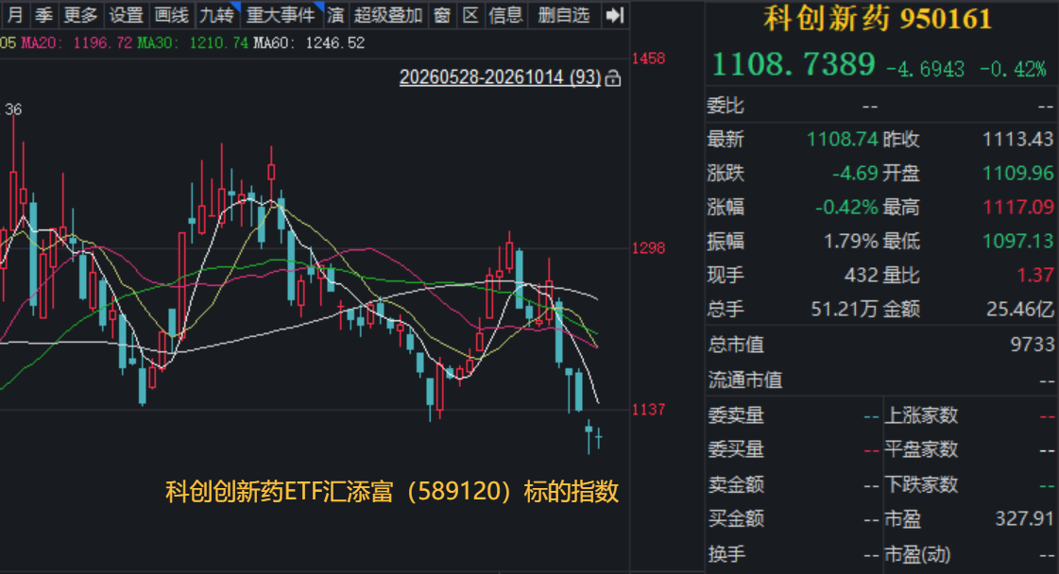Click the 市盈 value 327.91
The height and width of the screenshot is (574, 1059).
[x=1024, y=518]
